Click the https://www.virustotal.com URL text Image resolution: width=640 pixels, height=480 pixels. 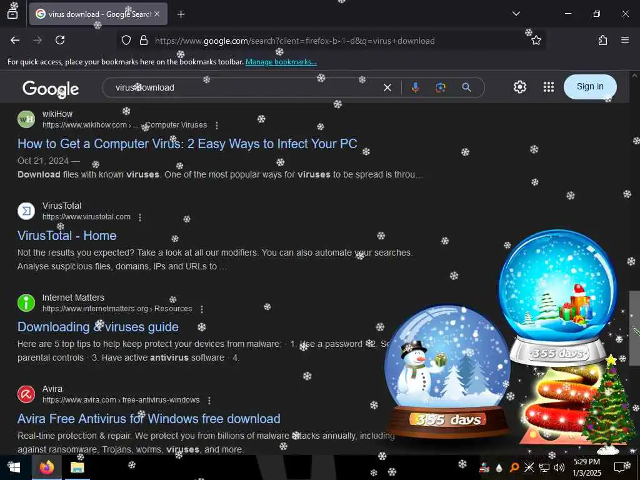coord(86,217)
